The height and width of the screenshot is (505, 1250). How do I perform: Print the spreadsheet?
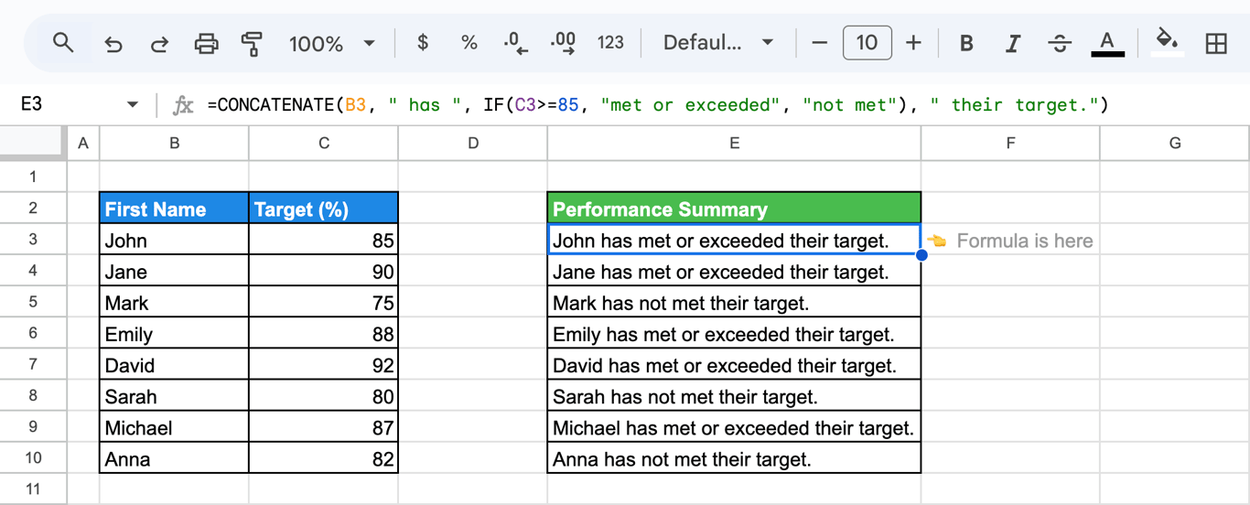click(x=207, y=43)
